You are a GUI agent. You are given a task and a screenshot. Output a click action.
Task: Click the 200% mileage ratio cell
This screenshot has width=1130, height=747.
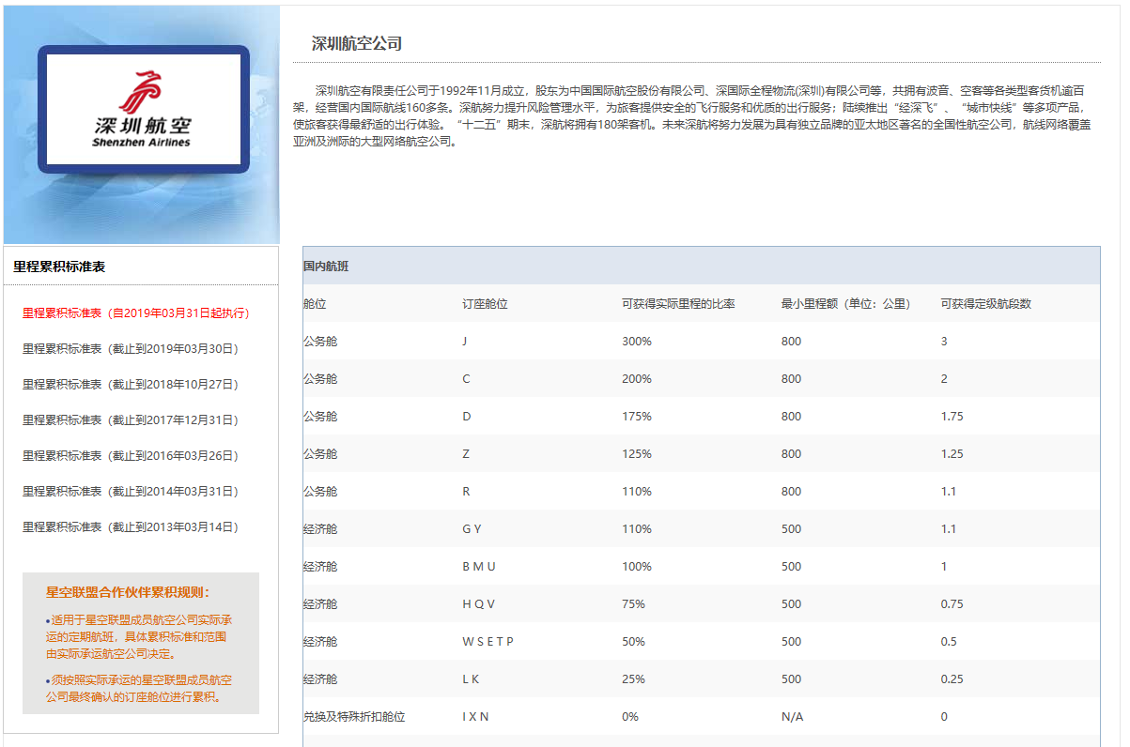pos(637,379)
